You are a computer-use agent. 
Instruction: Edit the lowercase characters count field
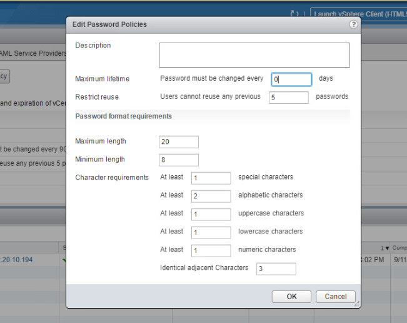(x=211, y=233)
